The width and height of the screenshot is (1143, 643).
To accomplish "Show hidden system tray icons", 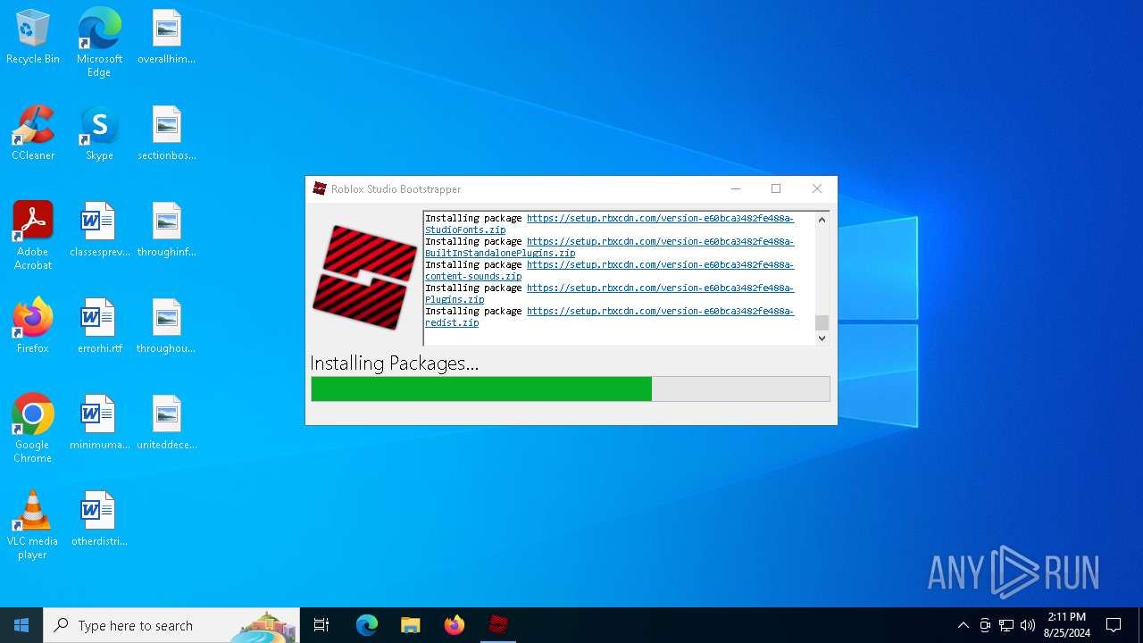I will [x=963, y=625].
